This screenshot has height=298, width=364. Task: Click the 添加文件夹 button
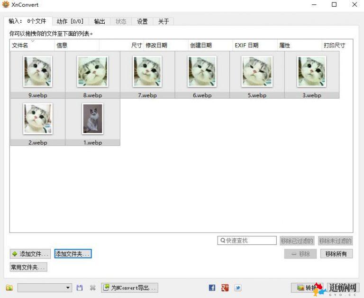pos(73,254)
